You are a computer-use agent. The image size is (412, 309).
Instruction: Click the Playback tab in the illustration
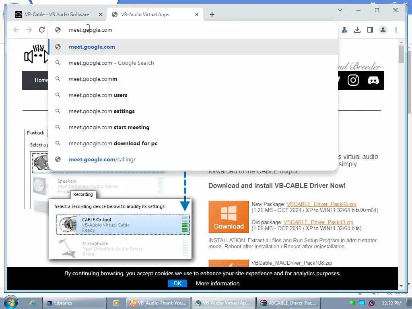(35, 133)
